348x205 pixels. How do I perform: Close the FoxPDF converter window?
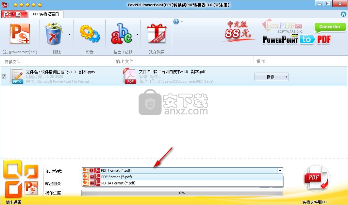340,4
